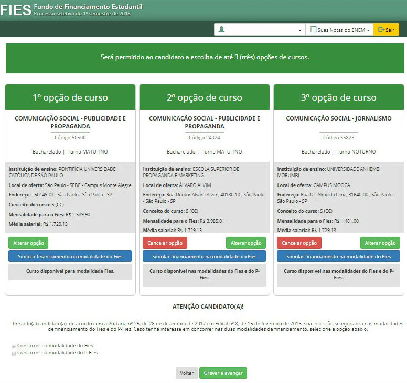407x383 pixels.
Task: Click the text Turno NOTURNO
Action: [x=356, y=152]
